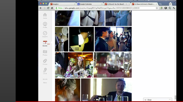Open the wrench settings menu

pyautogui.click(x=174, y=8)
